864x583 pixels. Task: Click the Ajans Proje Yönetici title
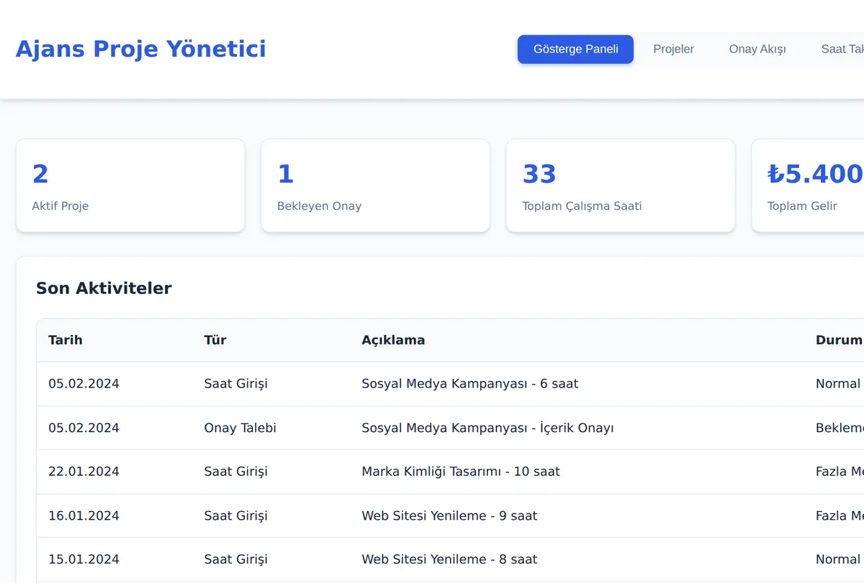click(x=140, y=49)
